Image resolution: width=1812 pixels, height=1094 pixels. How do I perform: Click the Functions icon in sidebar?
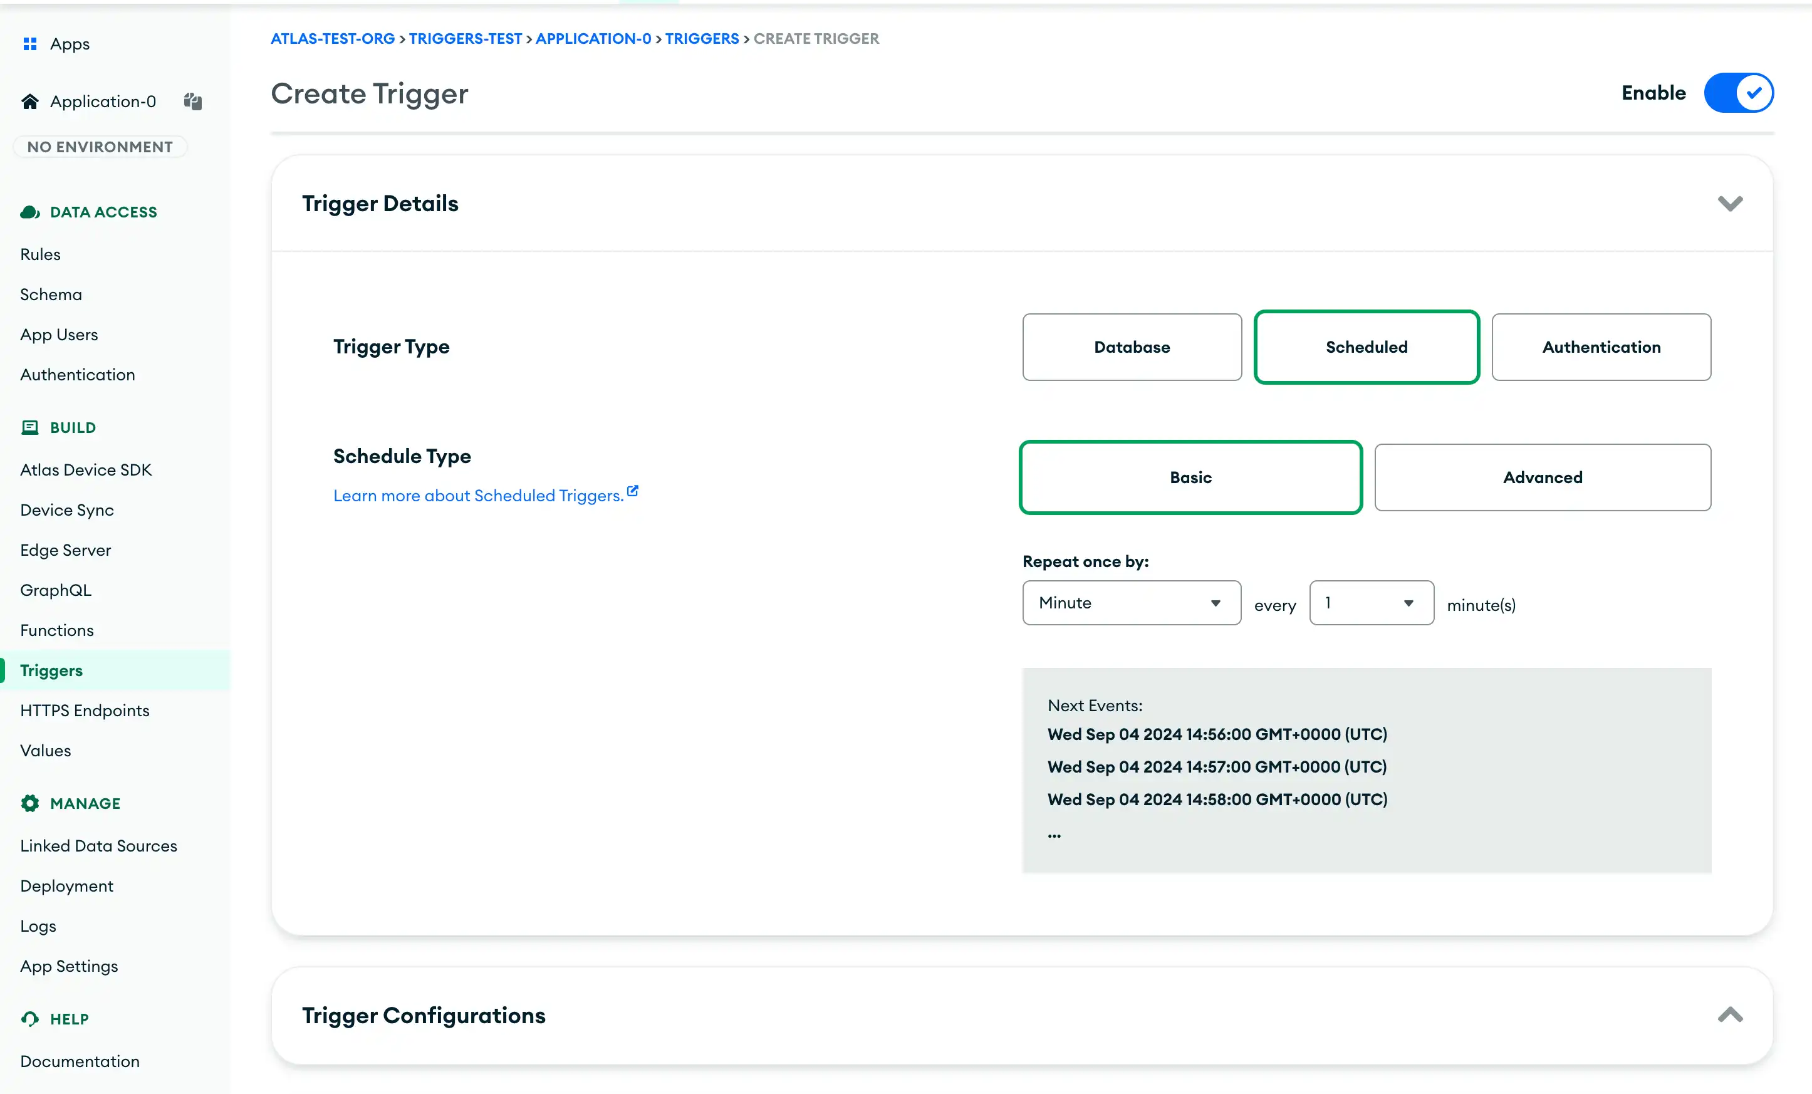(x=57, y=630)
